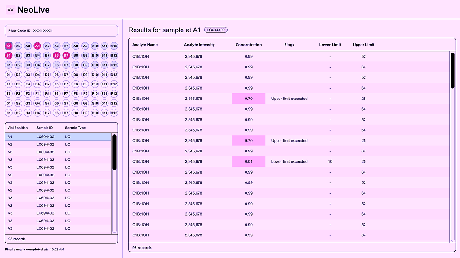Select well H12 on the plate
The image size is (460, 258).
pyautogui.click(x=114, y=113)
